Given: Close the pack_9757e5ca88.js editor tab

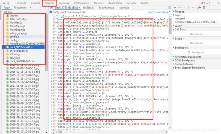Looking at the screenshot, I should (x=80, y=7).
